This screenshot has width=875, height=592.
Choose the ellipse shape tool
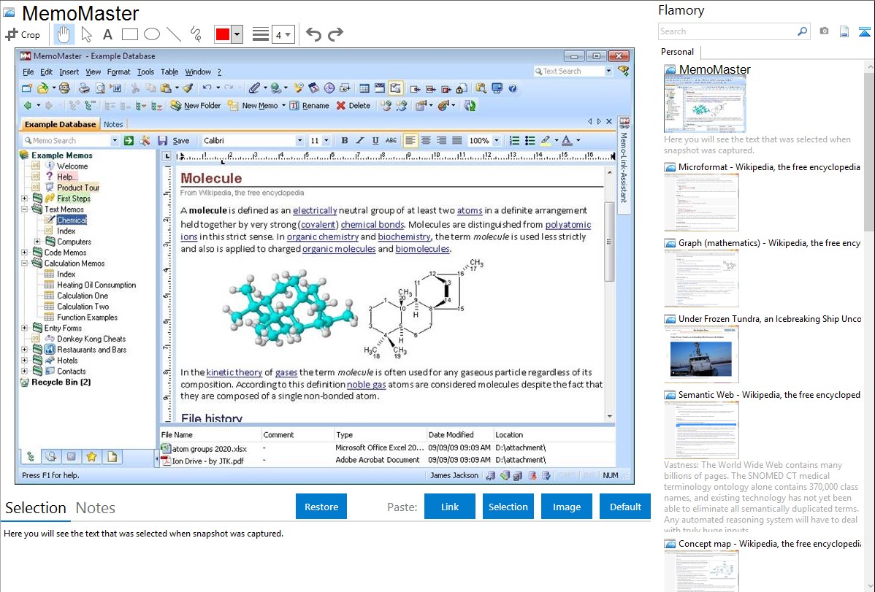[152, 34]
